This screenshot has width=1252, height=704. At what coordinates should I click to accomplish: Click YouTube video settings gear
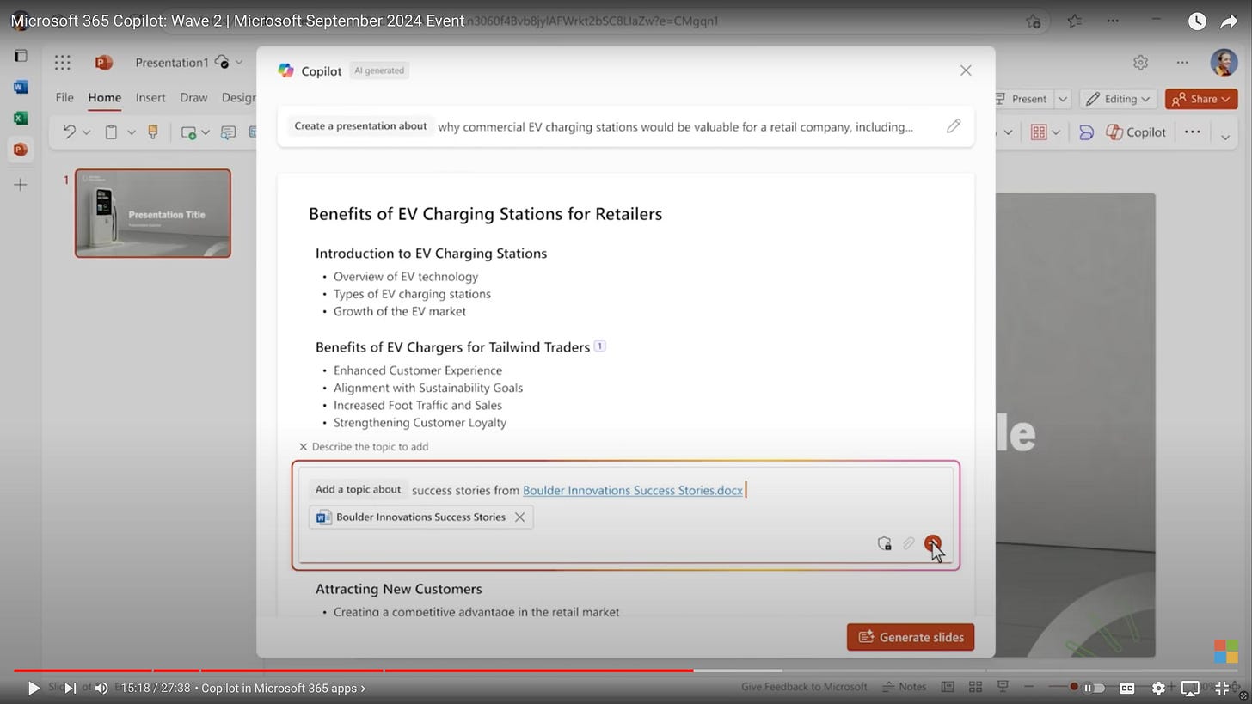pos(1158,688)
